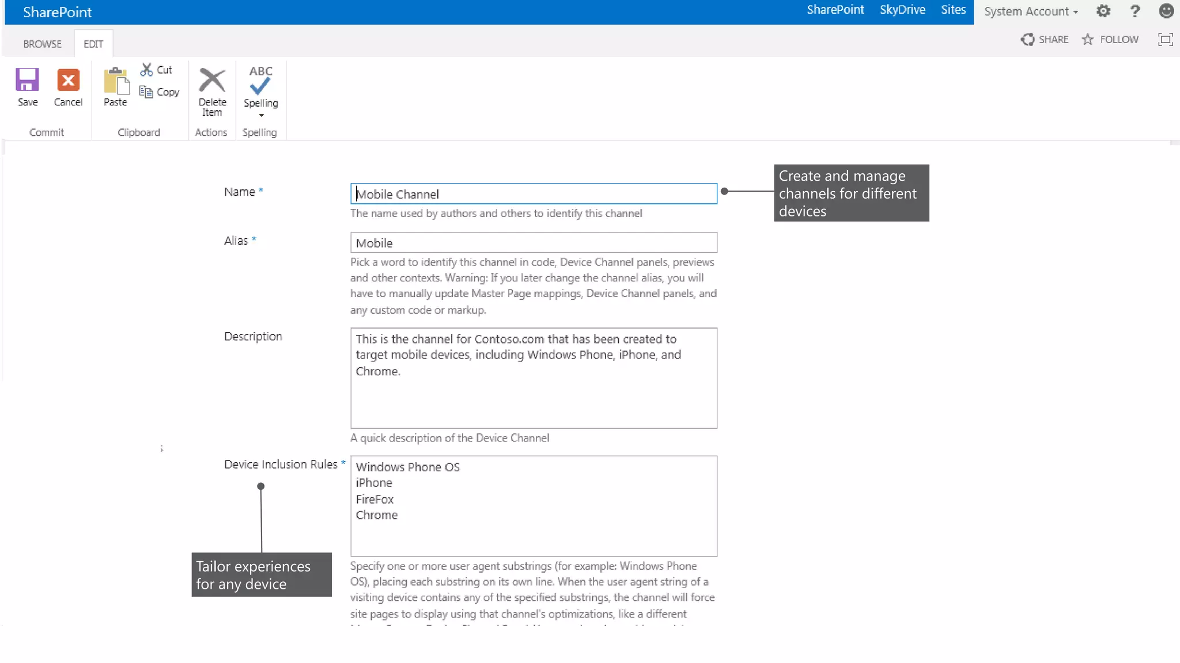Click the Alias input field

[534, 242]
